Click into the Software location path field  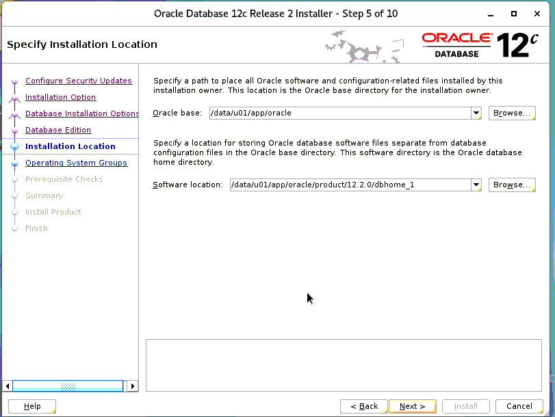coord(349,185)
